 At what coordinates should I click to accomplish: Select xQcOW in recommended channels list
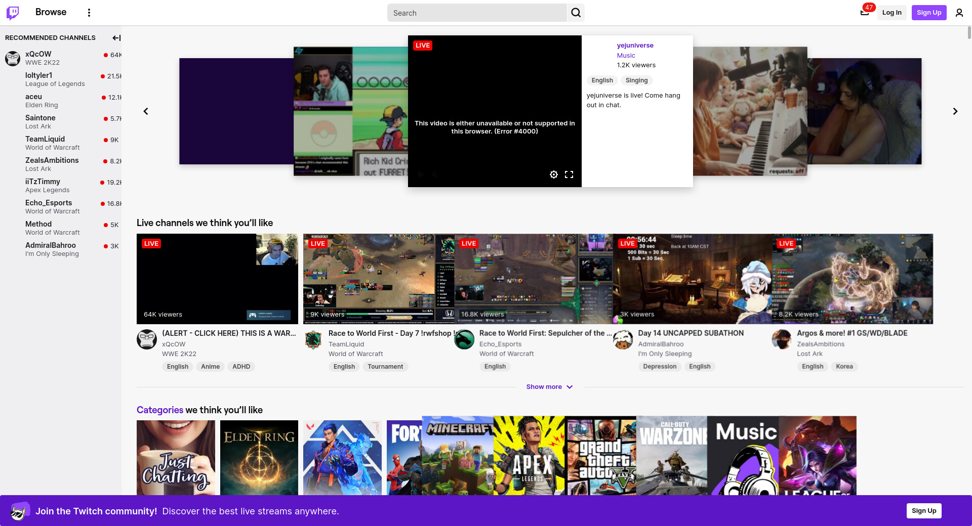point(38,54)
